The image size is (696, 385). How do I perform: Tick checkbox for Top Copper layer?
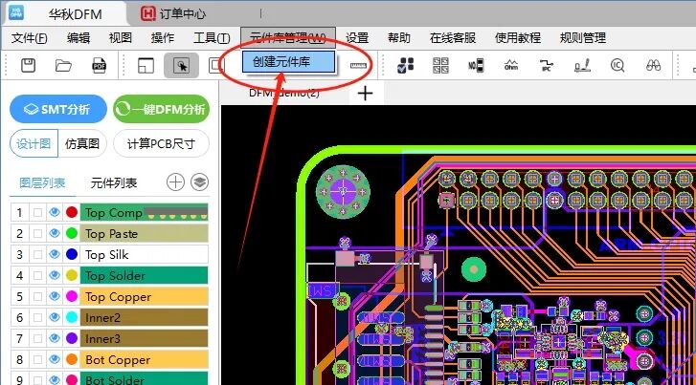point(37,296)
